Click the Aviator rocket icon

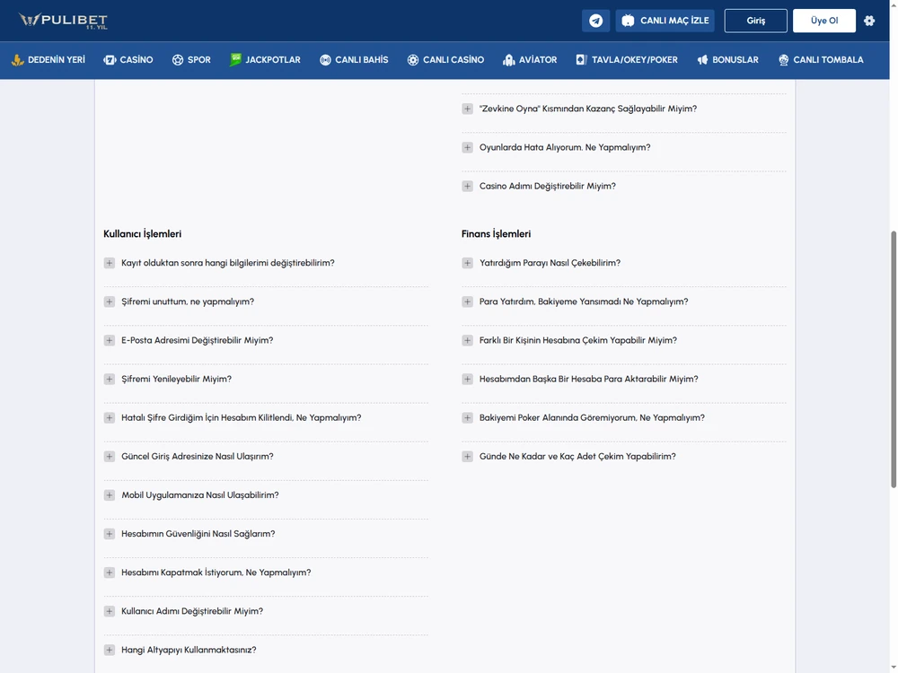[x=508, y=59]
